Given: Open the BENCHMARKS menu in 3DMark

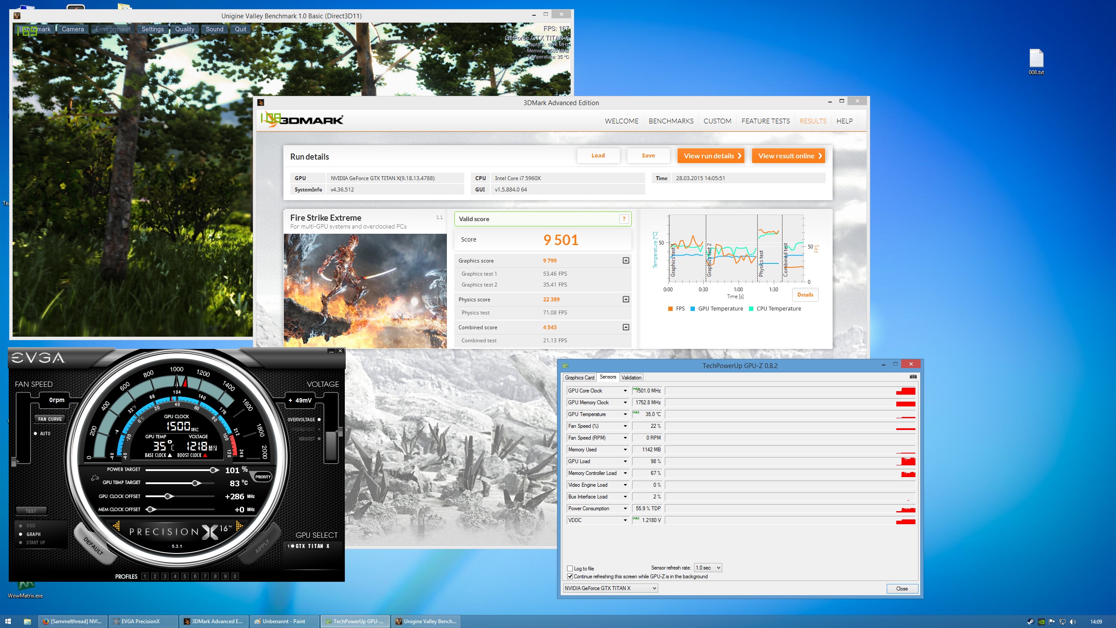Looking at the screenshot, I should point(670,121).
